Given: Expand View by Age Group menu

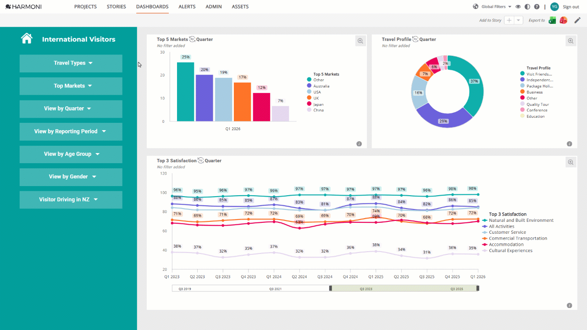Looking at the screenshot, I should click(71, 154).
